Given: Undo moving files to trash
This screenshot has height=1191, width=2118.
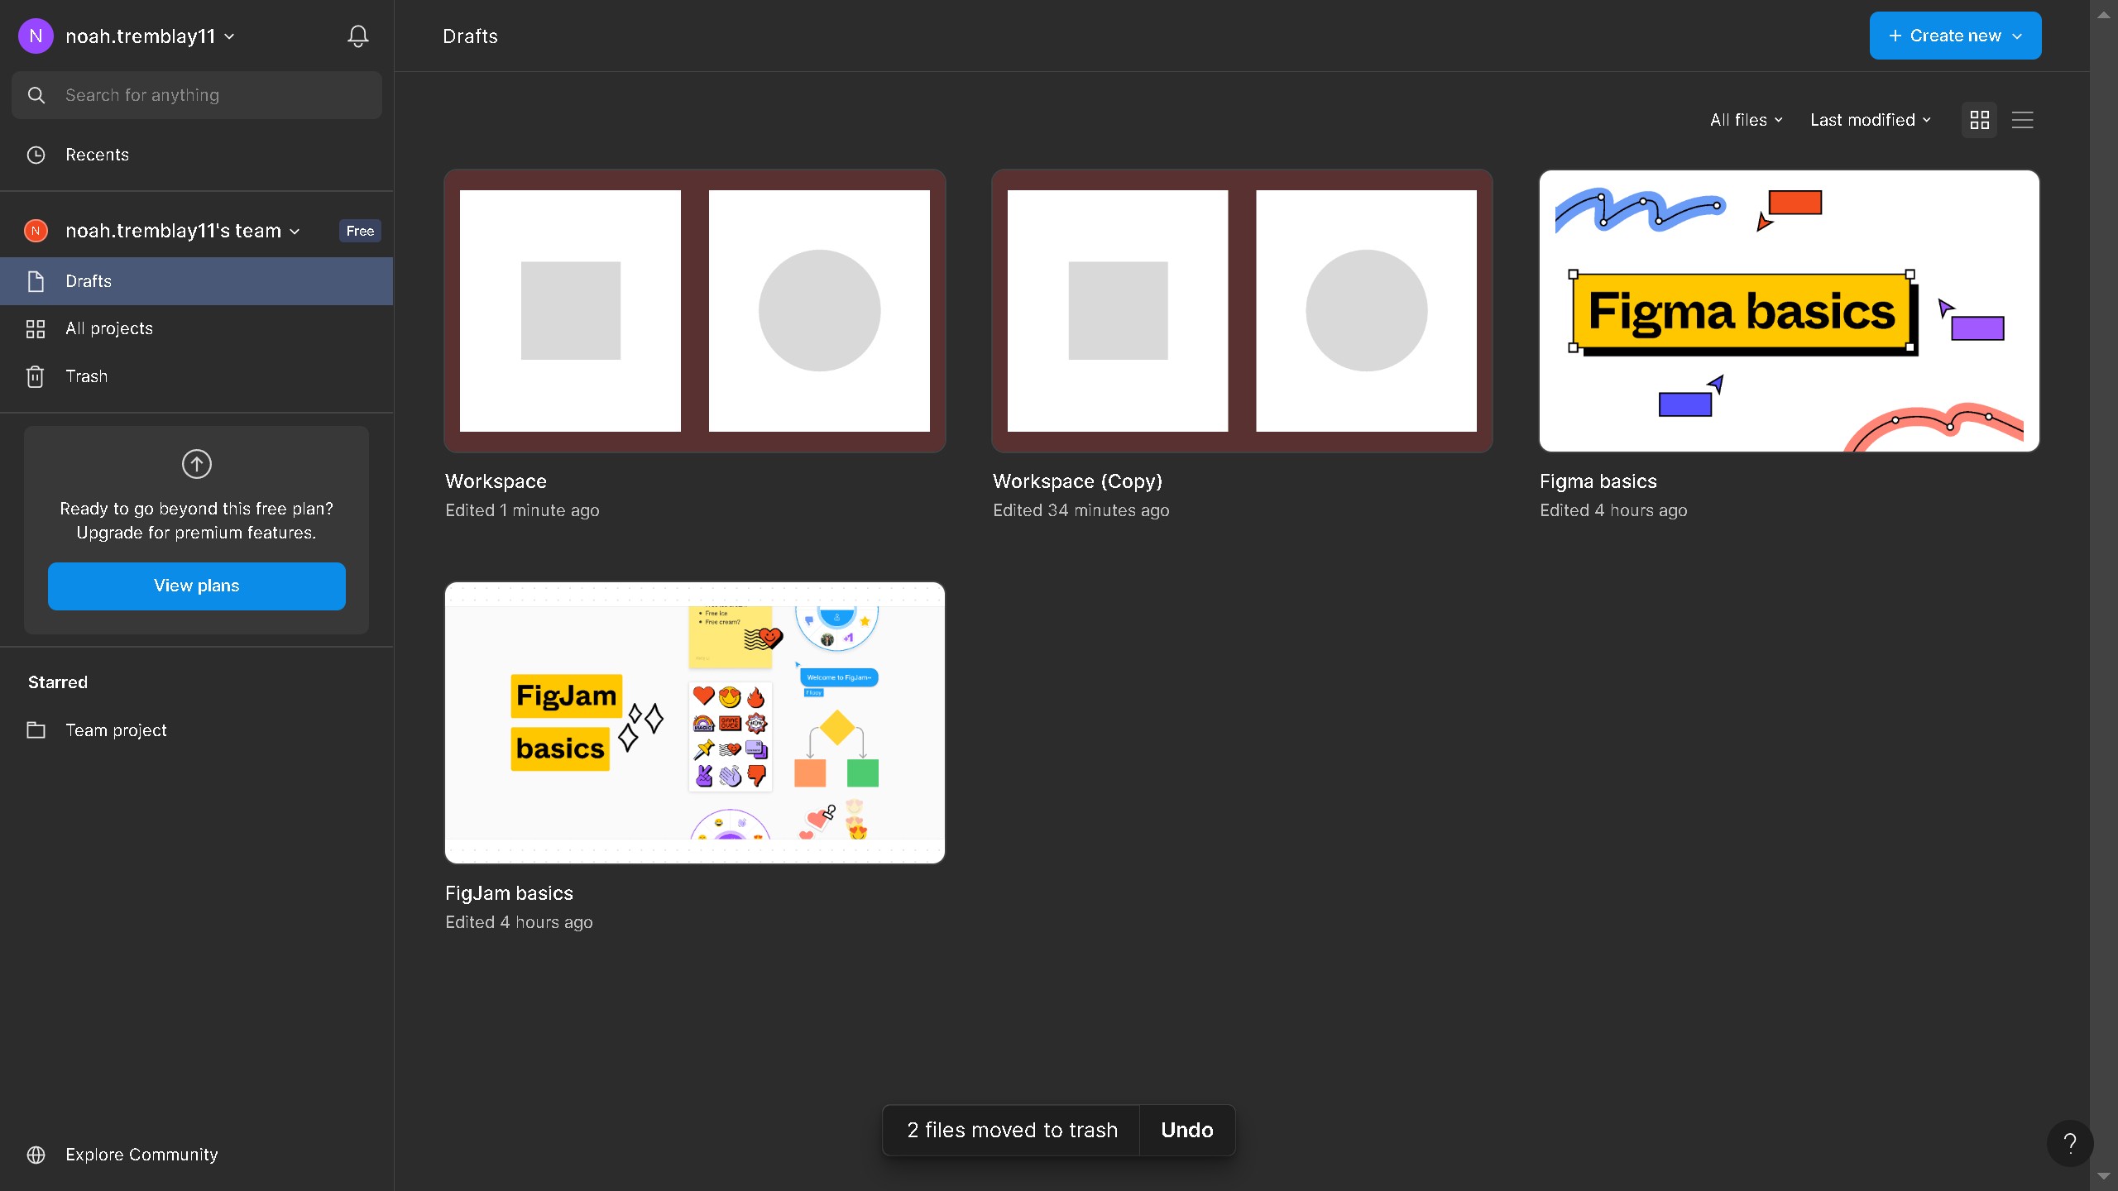Looking at the screenshot, I should 1186,1130.
